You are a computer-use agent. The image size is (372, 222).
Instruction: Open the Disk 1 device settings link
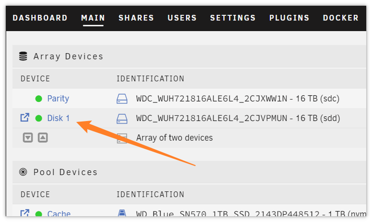[x=58, y=118]
